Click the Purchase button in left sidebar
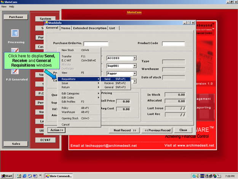The image size is (238, 179). click(15, 17)
